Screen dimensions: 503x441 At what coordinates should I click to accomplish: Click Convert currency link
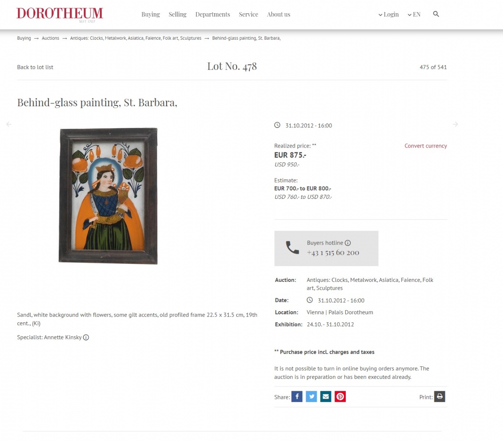(x=426, y=146)
